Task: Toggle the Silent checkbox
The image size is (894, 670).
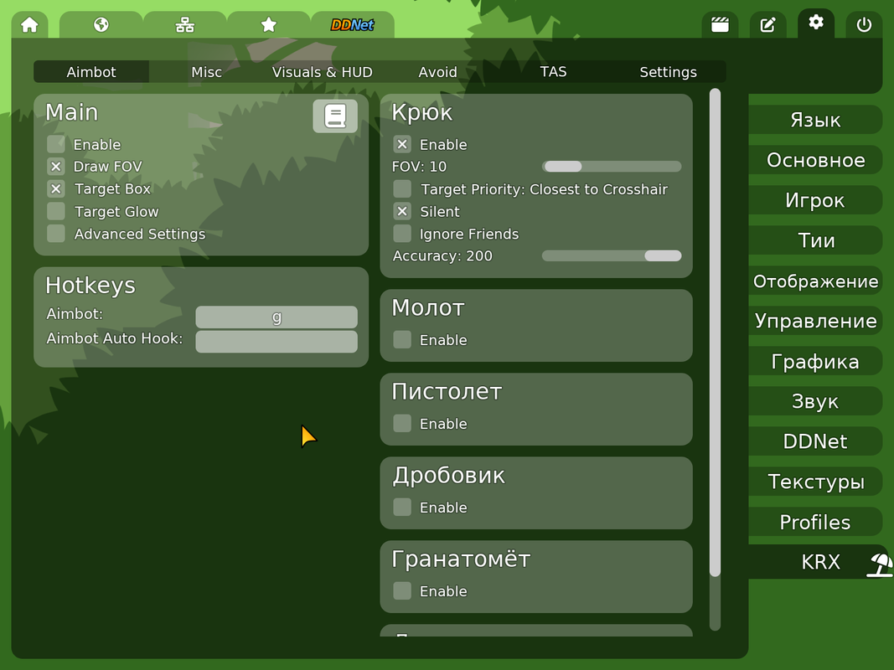Action: (x=402, y=211)
